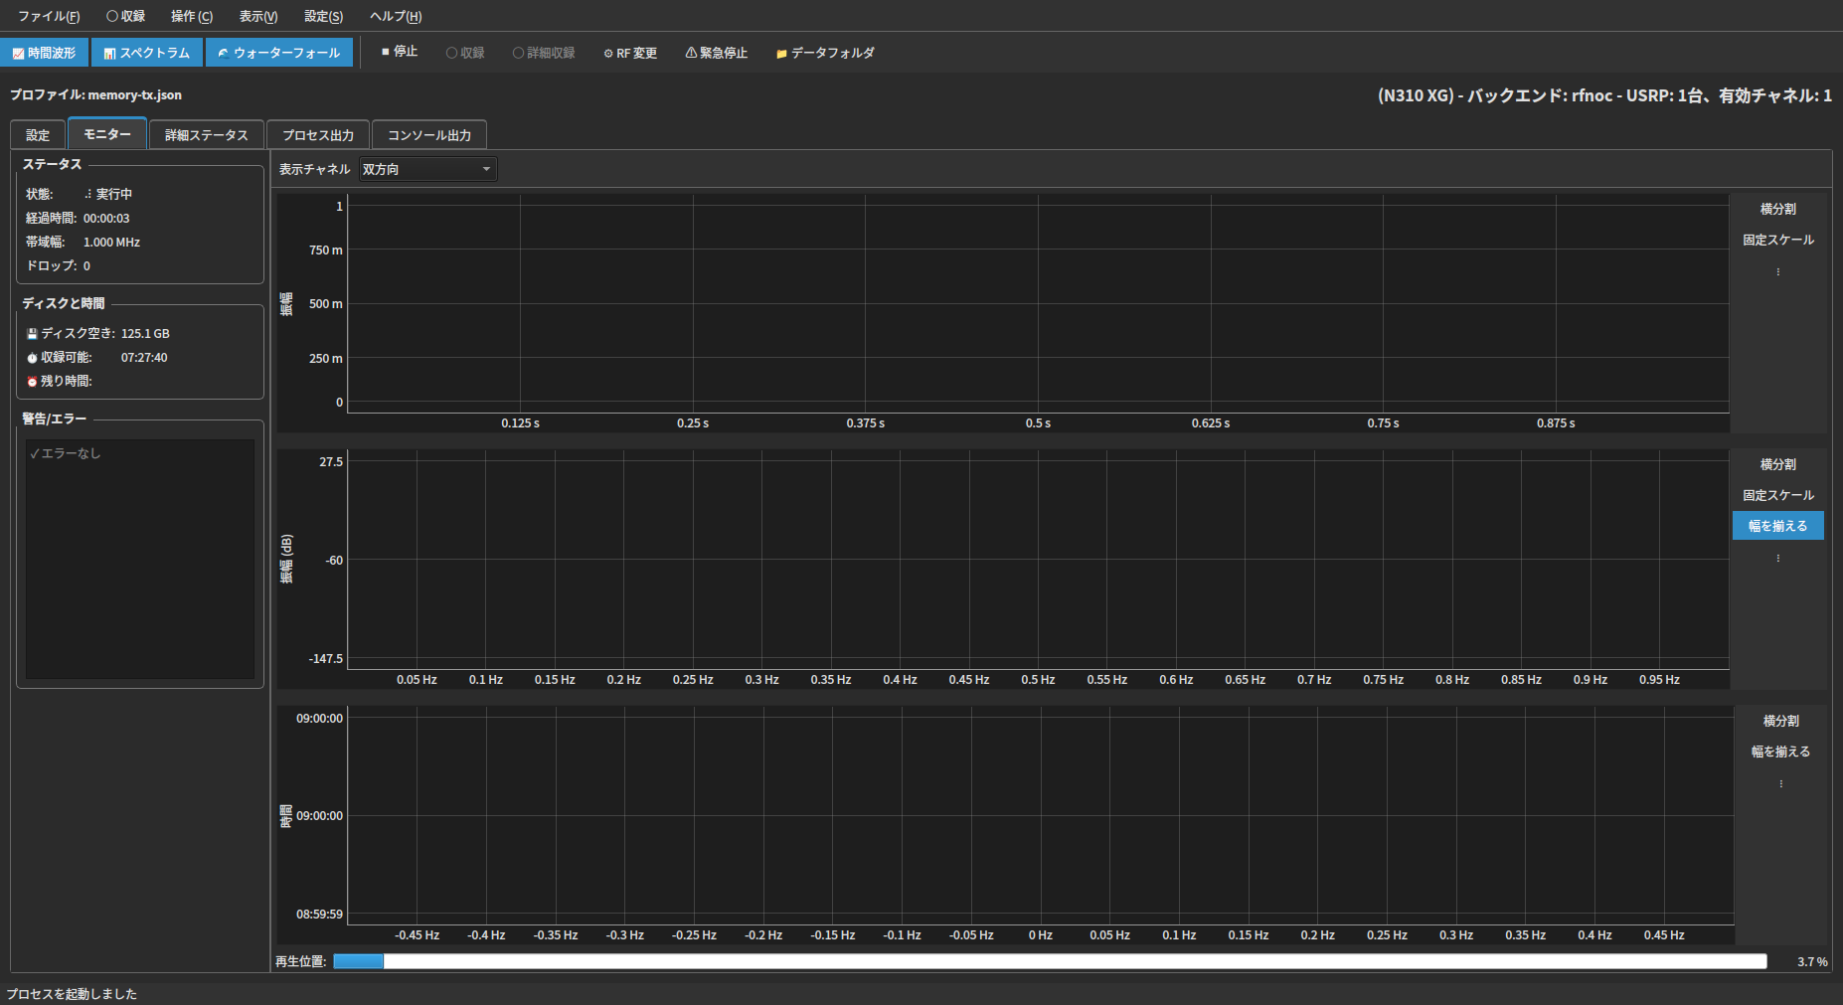Click the 再生位置 playback position progress bar
Viewport: 1843px width, 1005px height.
(1050, 961)
